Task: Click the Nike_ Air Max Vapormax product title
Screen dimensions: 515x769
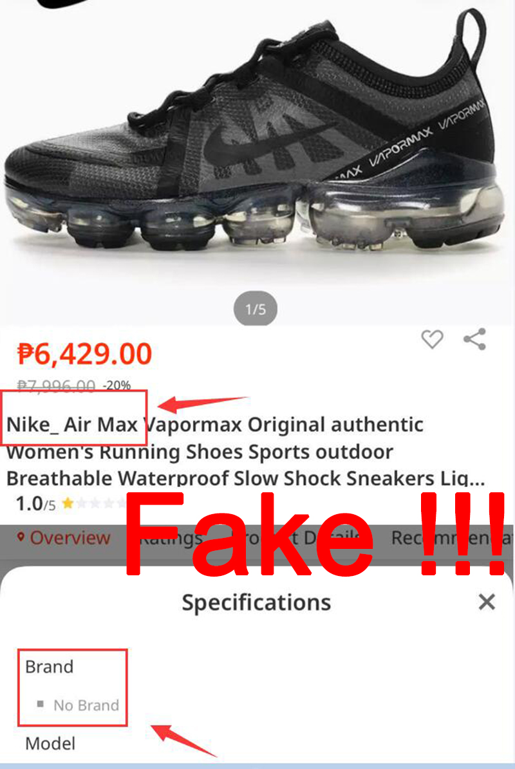Action: tap(245, 451)
